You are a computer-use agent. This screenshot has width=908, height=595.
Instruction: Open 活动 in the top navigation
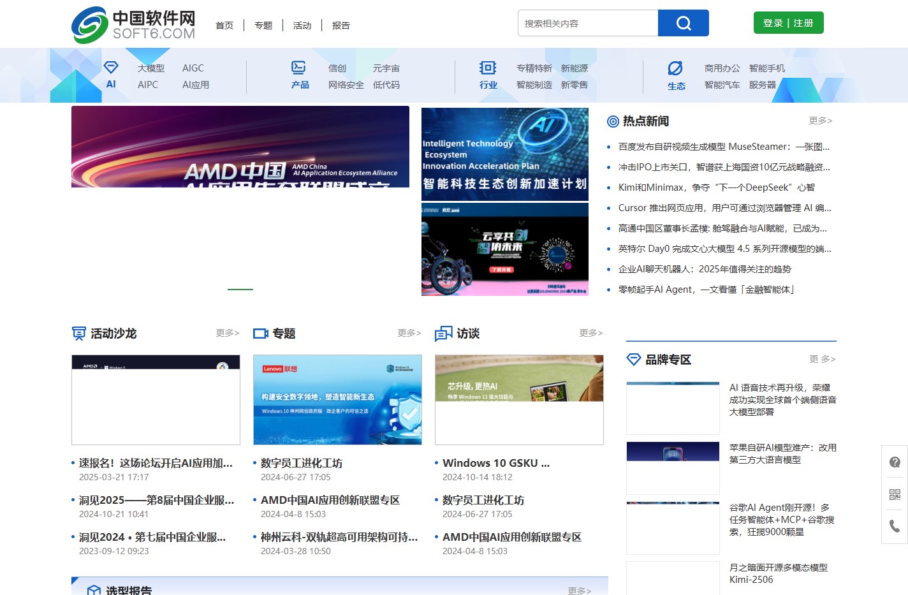(302, 26)
